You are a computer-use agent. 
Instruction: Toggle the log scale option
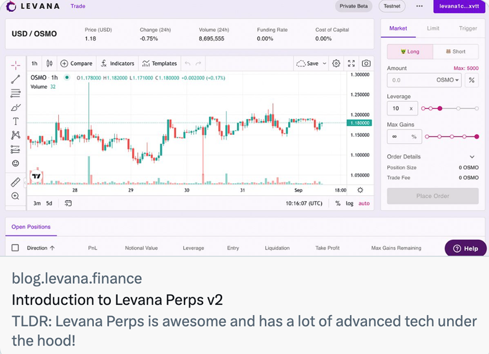[349, 203]
